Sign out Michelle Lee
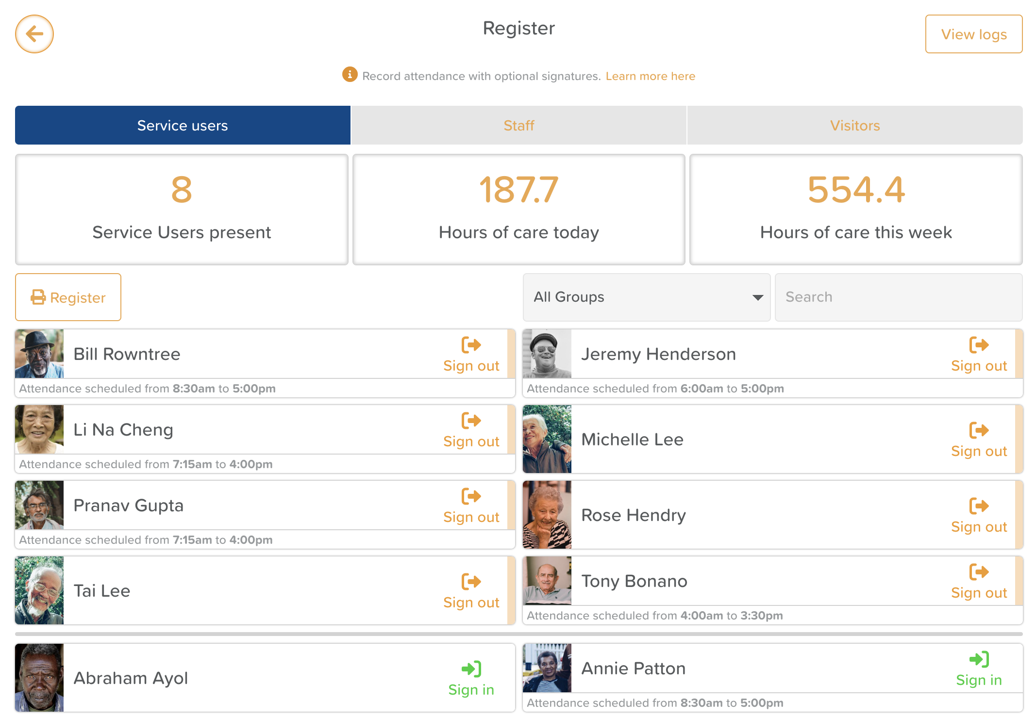 979,440
